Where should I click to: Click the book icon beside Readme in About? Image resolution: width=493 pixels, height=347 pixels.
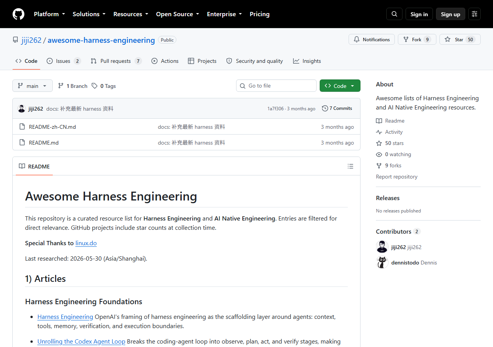pos(379,121)
